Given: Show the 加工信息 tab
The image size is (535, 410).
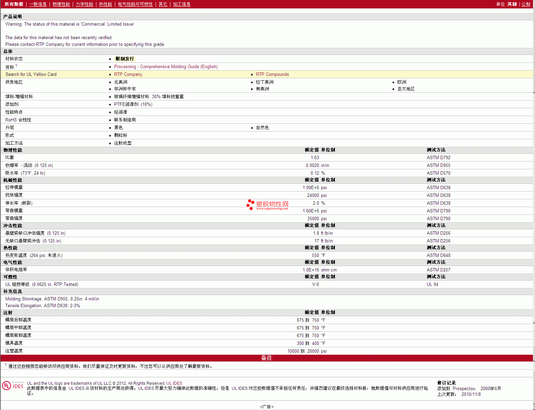Looking at the screenshot, I should coord(182,4).
